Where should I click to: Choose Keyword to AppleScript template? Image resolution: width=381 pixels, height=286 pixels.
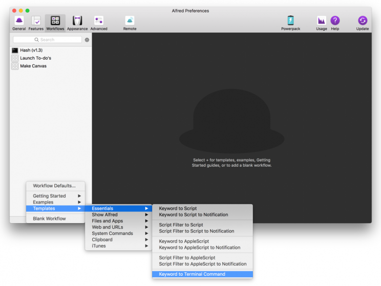[202, 241]
